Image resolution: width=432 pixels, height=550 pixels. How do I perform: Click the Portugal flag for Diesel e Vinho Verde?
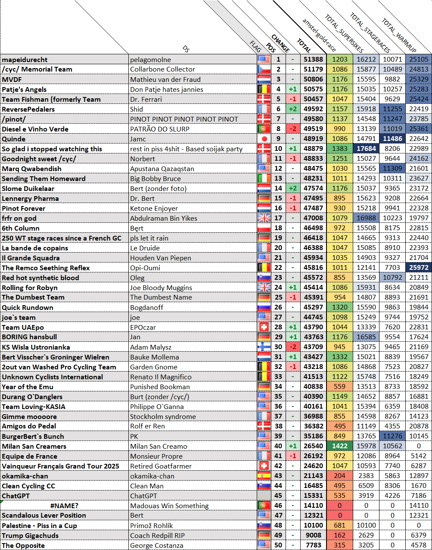(x=264, y=129)
